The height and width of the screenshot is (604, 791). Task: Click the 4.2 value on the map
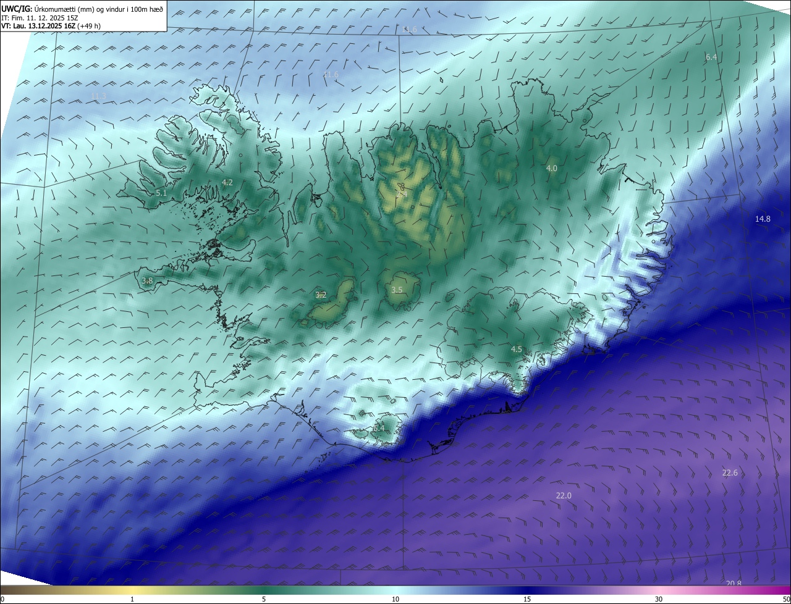227,182
